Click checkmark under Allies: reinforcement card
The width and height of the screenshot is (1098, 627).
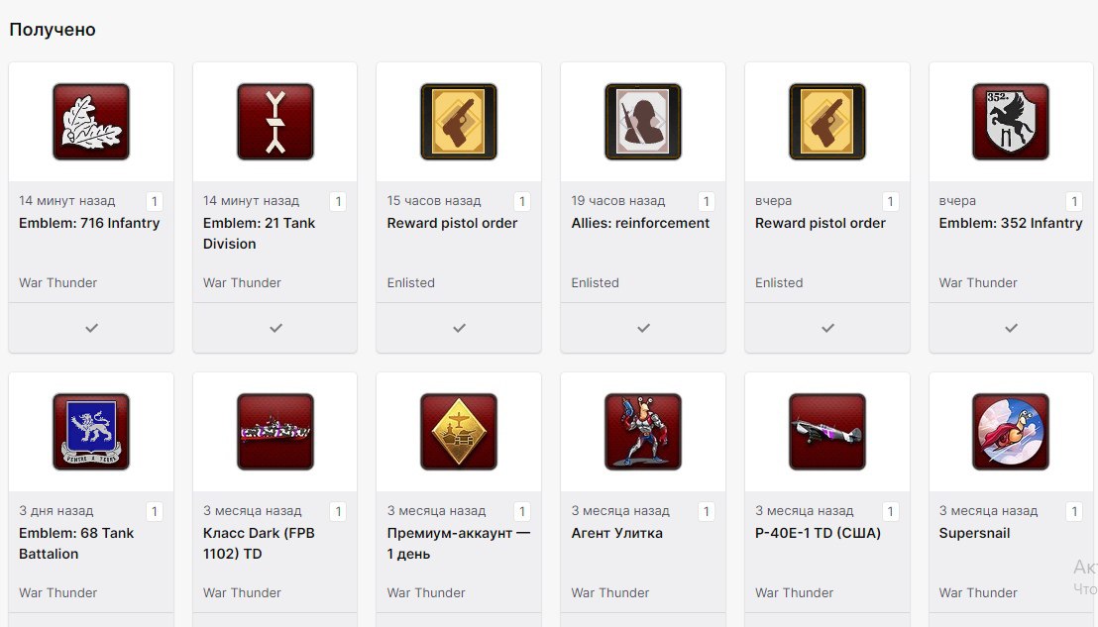pos(643,328)
